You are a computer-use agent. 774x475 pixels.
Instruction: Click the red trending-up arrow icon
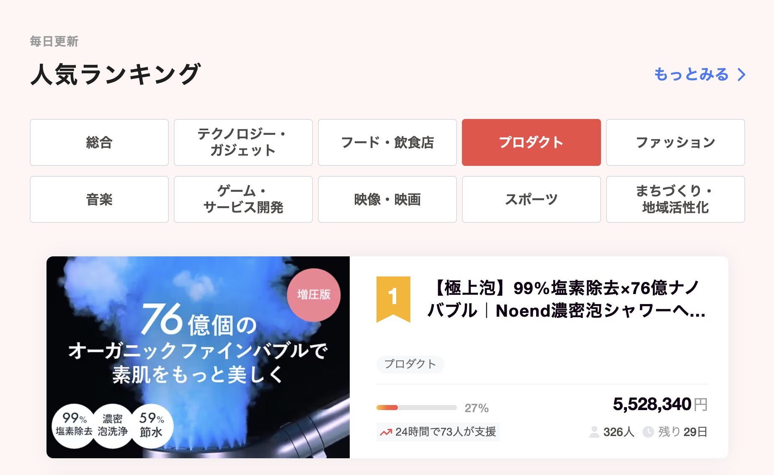[x=386, y=432]
